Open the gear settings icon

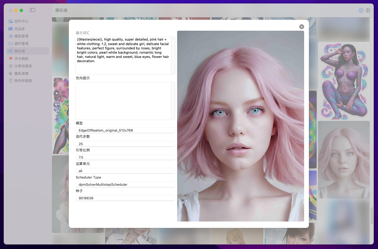[368, 10]
